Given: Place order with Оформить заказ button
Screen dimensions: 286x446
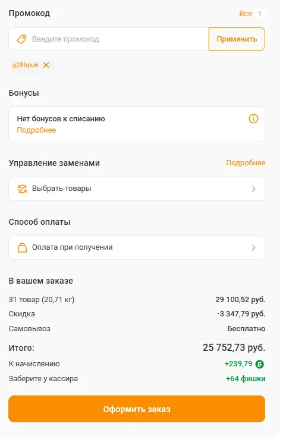Looking at the screenshot, I should click(x=137, y=409).
